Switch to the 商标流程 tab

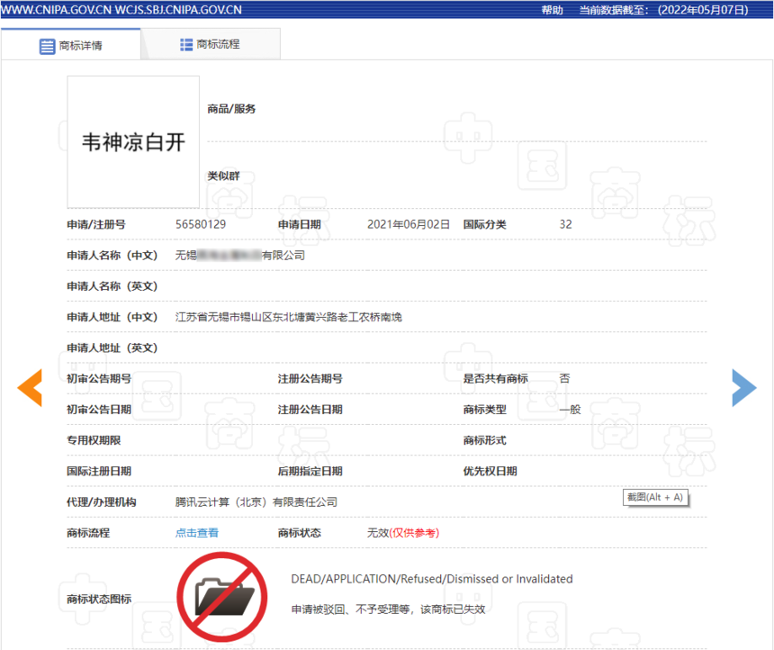click(211, 44)
